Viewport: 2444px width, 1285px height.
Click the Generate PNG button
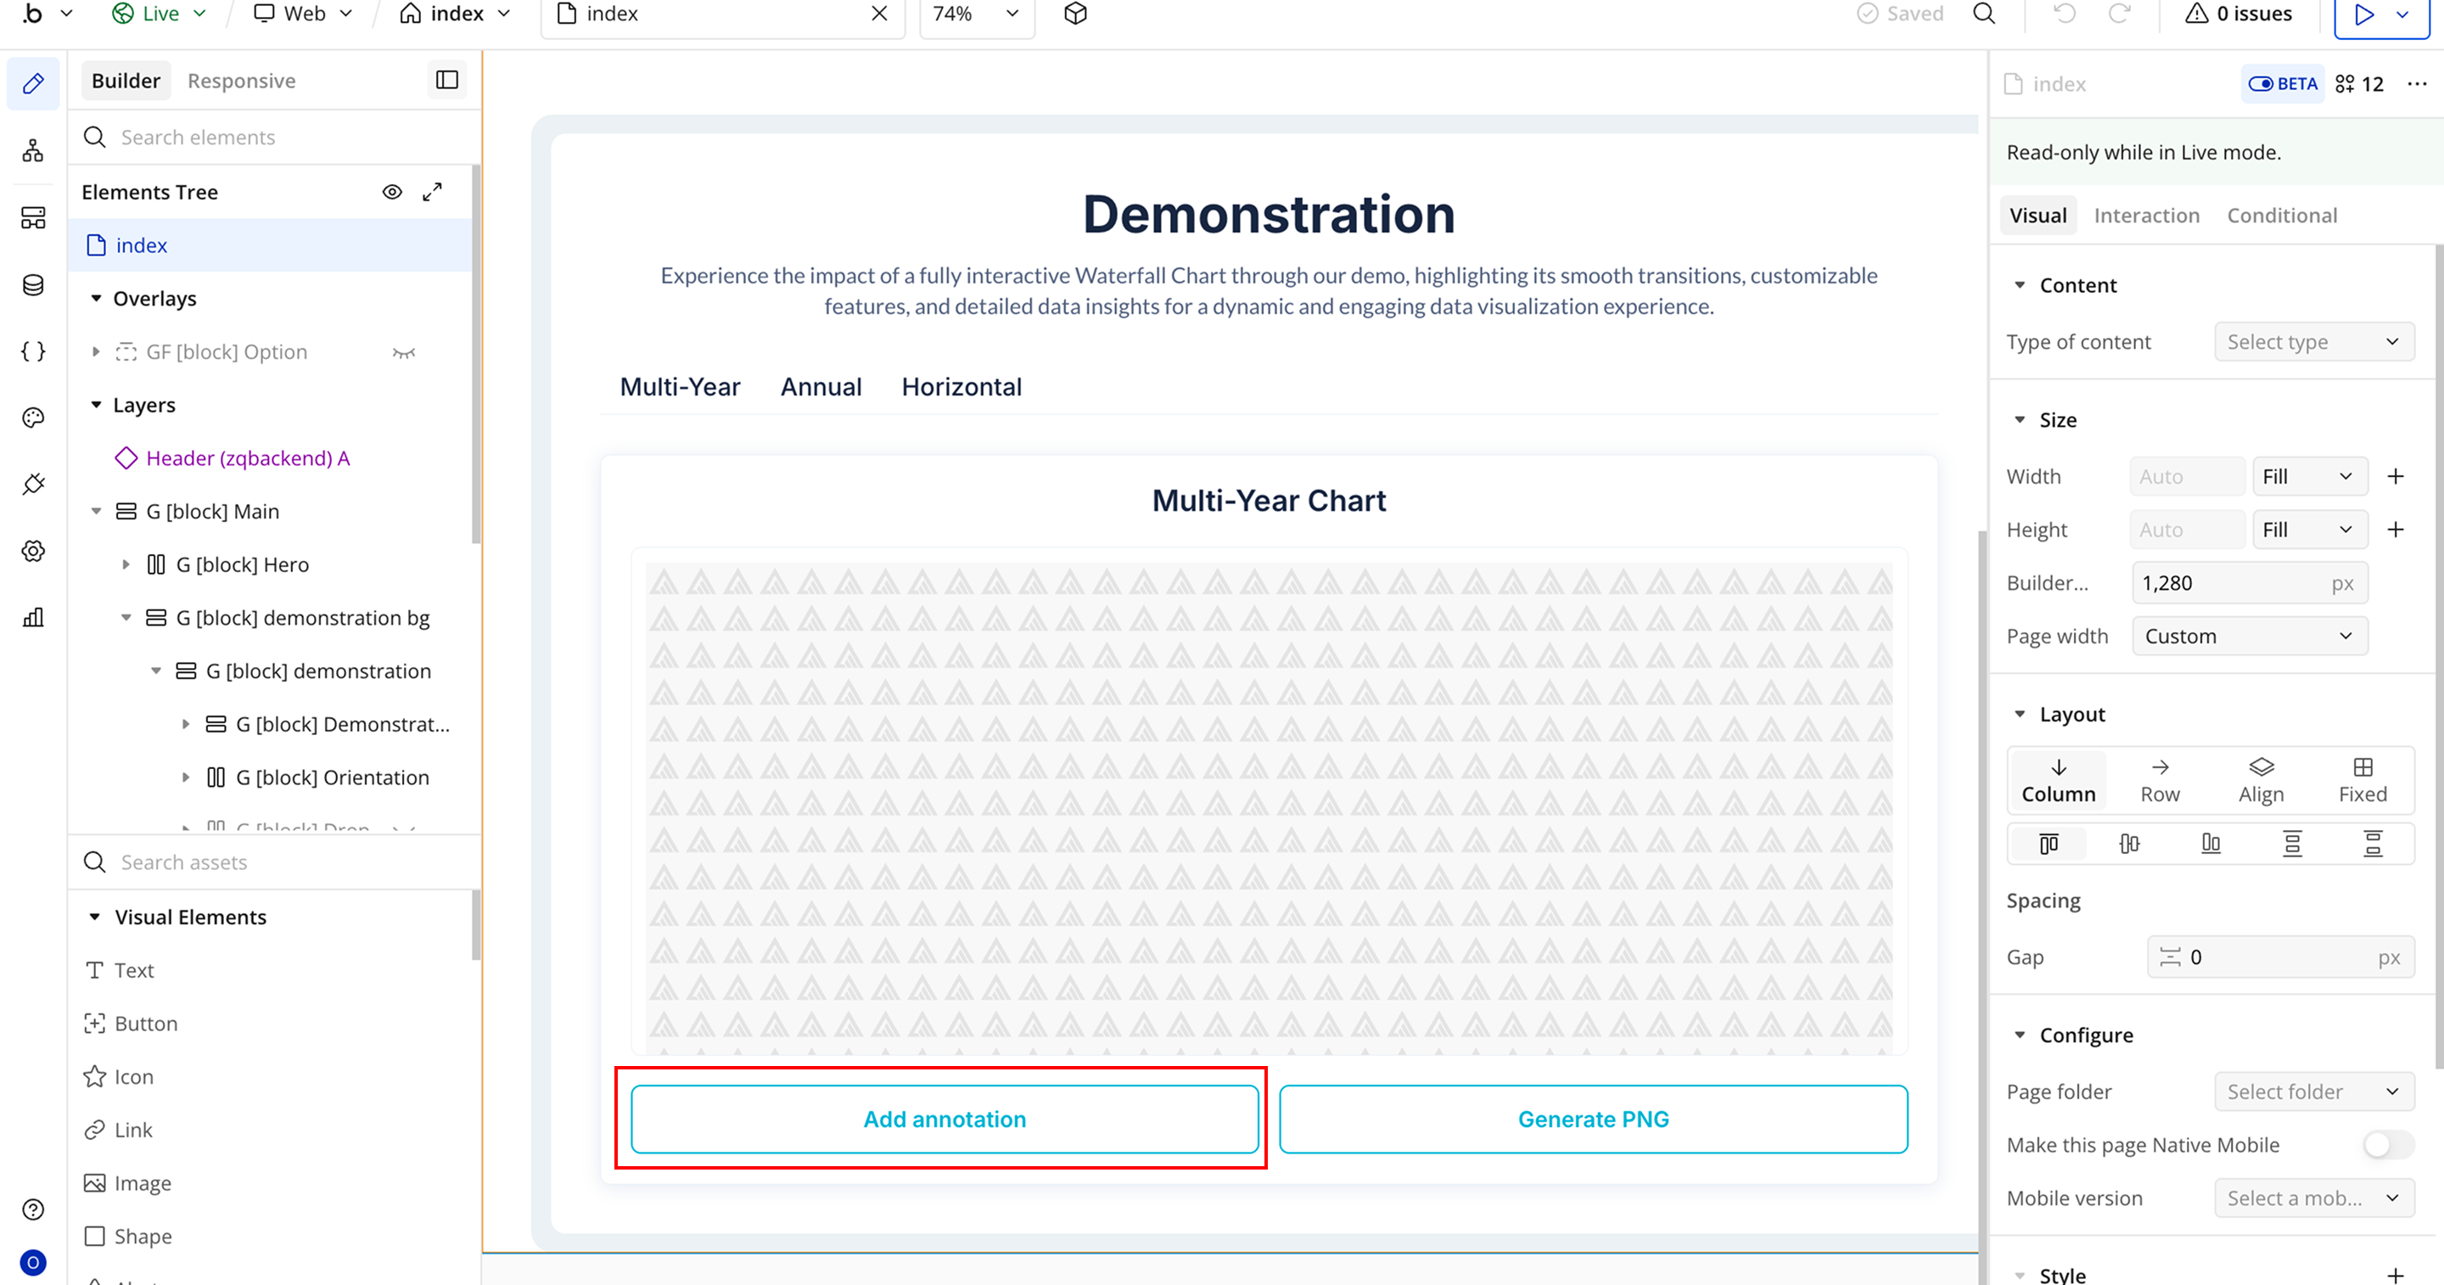pyautogui.click(x=1593, y=1119)
